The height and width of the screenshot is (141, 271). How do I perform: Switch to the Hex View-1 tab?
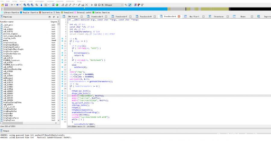tap(194, 17)
